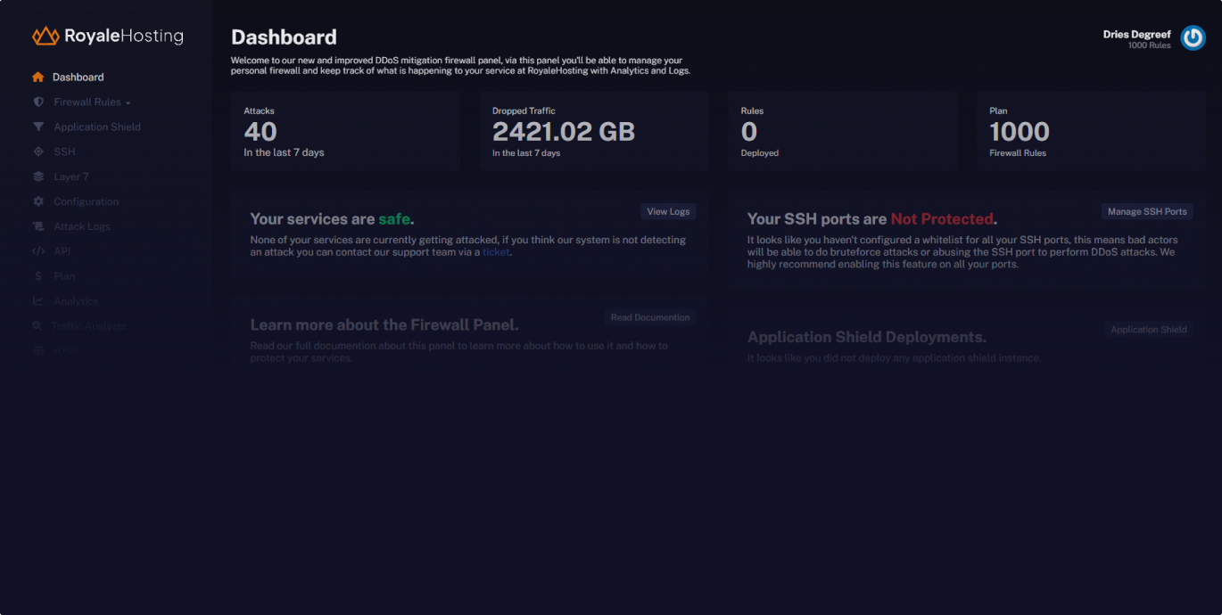The width and height of the screenshot is (1222, 615).
Task: Click the Application Shield Deployments heading
Action: pyautogui.click(x=867, y=337)
